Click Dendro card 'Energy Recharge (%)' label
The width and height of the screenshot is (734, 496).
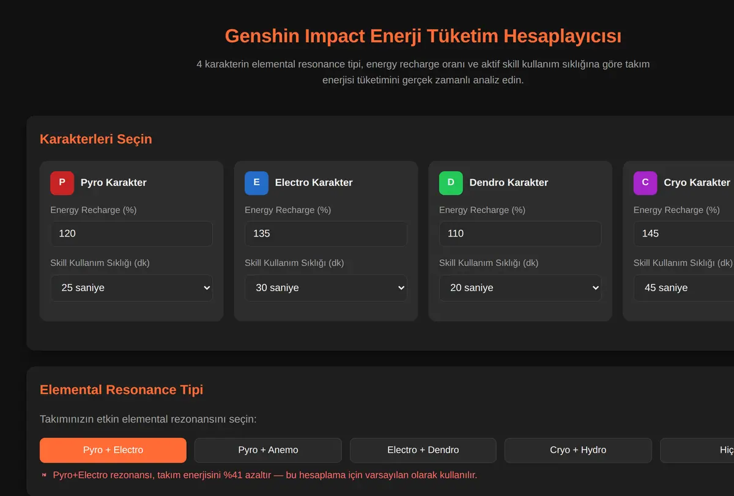483,210
